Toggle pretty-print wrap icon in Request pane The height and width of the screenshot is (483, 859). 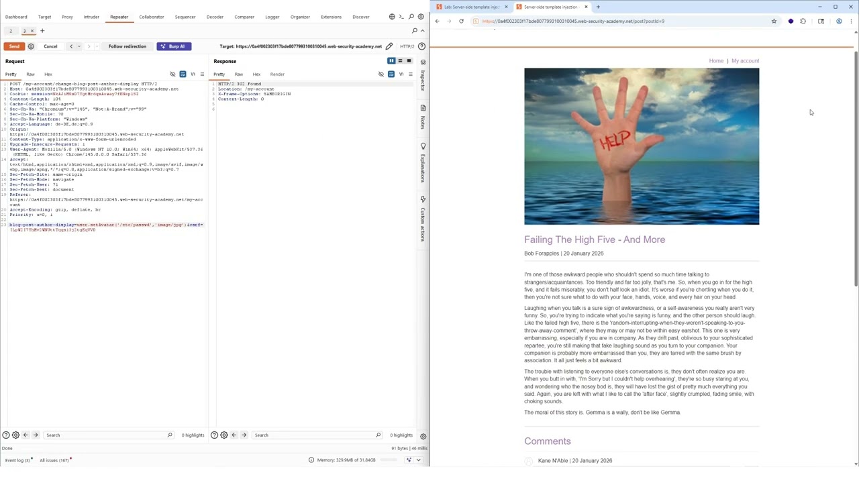[x=183, y=74]
